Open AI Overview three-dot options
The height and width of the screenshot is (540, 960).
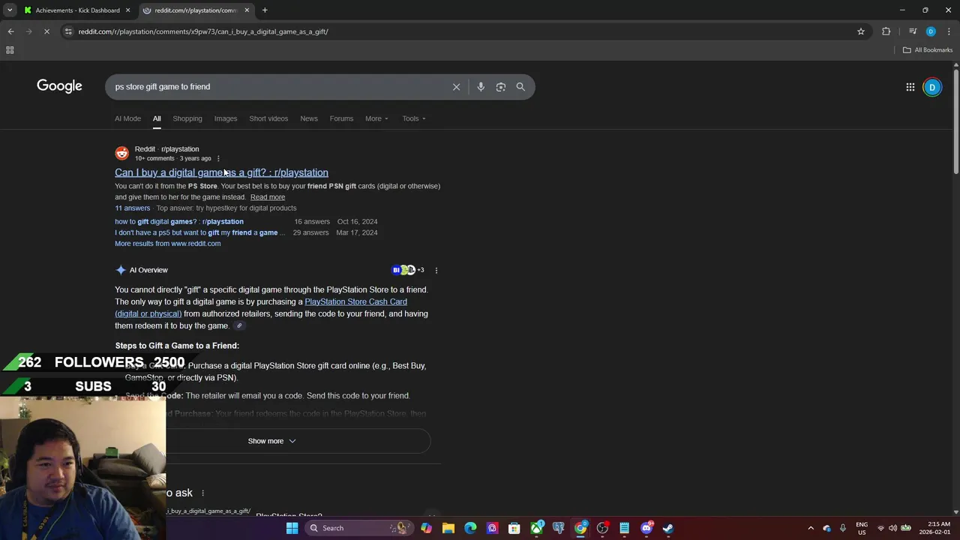[x=436, y=270]
